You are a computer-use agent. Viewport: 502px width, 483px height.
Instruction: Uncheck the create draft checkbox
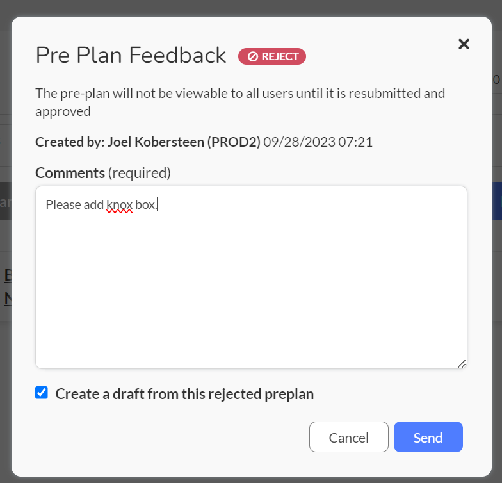[42, 393]
